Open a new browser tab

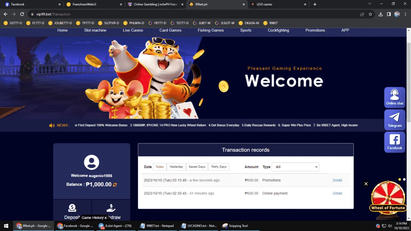pos(315,4)
